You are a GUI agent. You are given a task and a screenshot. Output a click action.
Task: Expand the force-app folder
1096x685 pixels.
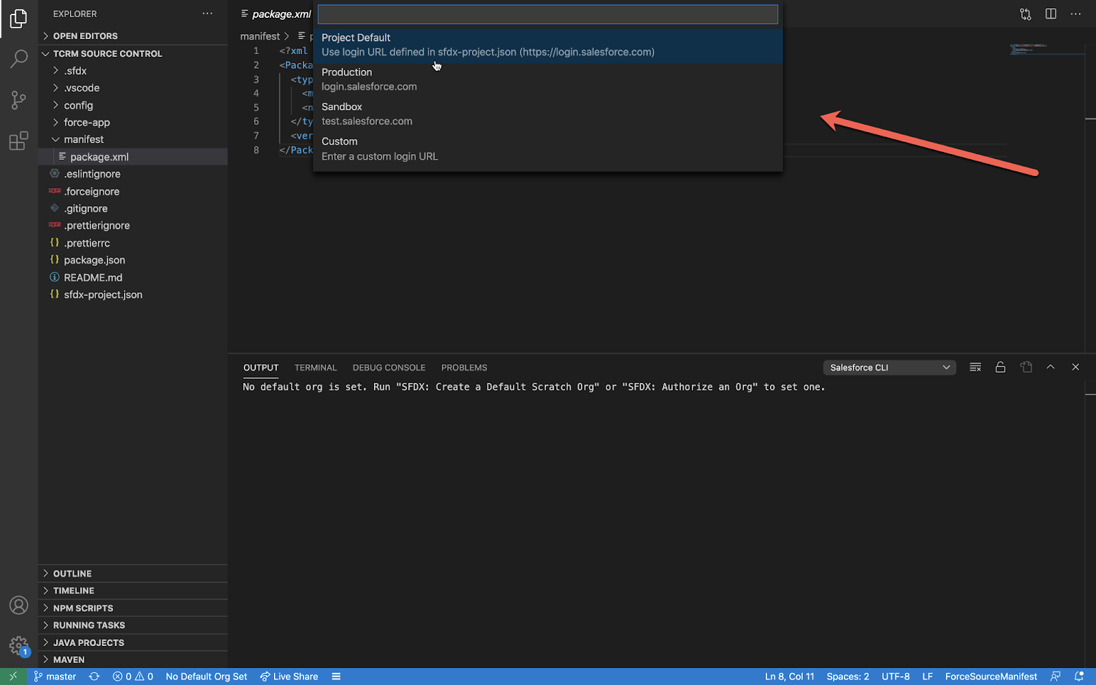(x=133, y=123)
